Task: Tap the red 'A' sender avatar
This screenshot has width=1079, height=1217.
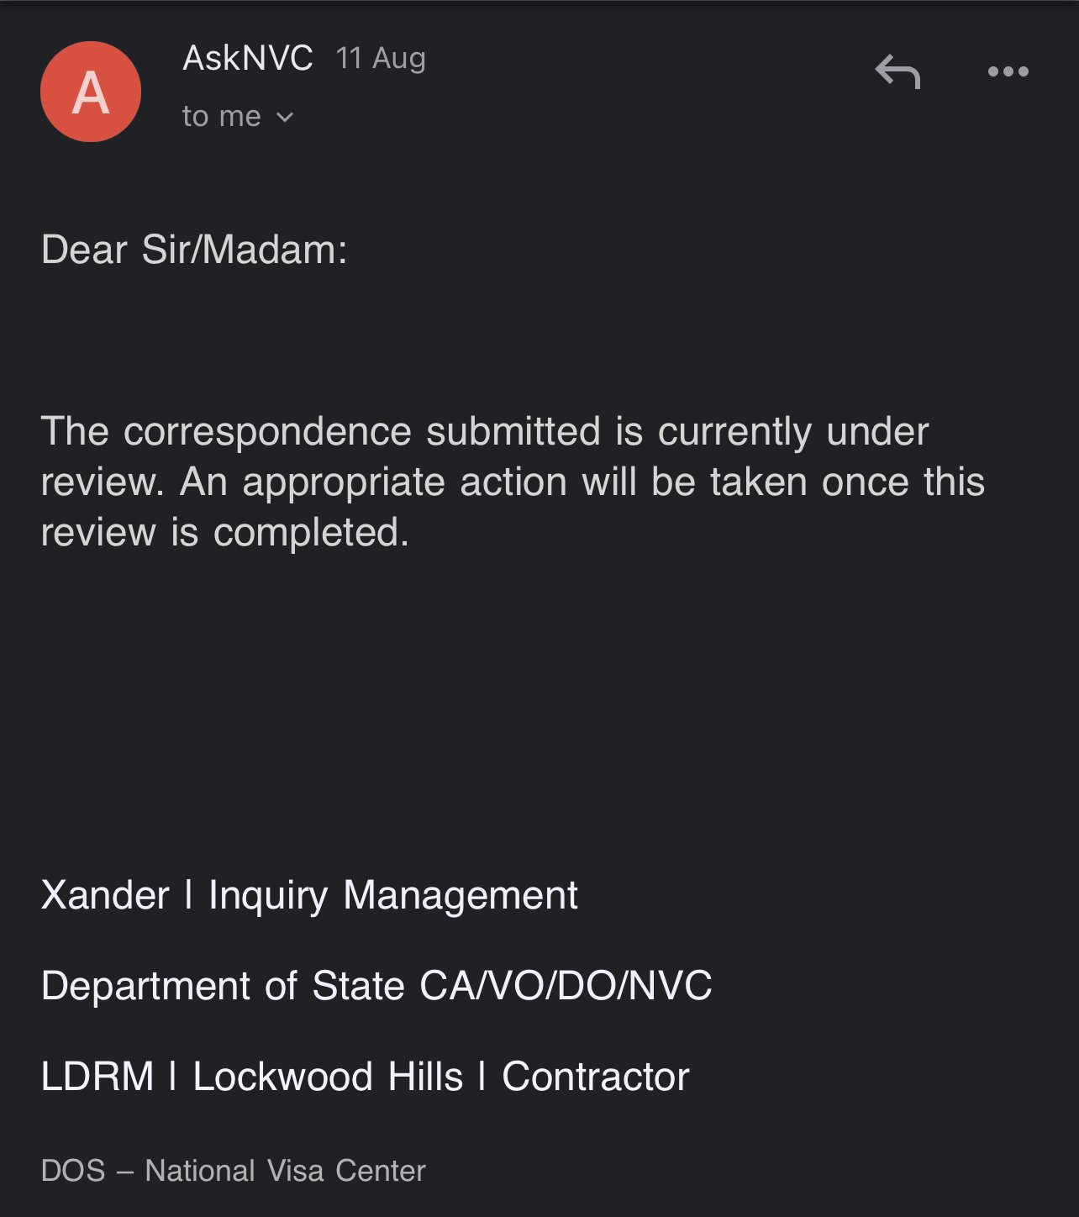Action: click(91, 92)
